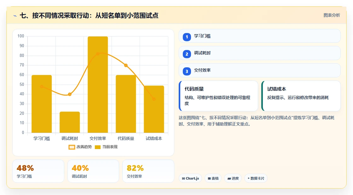Click the square icon in the 表格 tag
353x195 pixels.
click(209, 178)
